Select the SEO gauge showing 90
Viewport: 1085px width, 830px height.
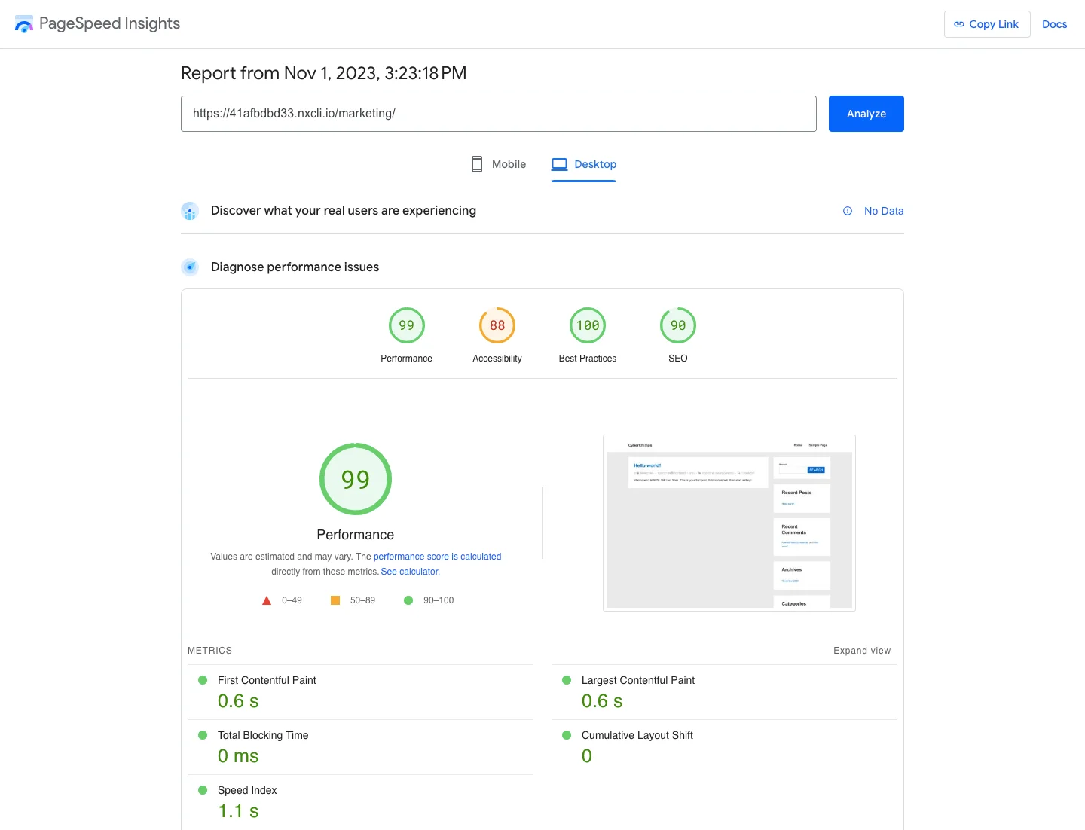pos(677,325)
